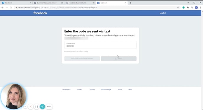Click Log Out in the header

click(x=163, y=13)
